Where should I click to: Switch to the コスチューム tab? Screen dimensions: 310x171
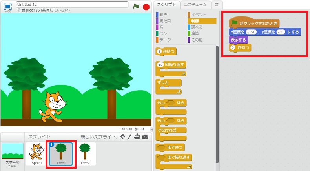195,5
